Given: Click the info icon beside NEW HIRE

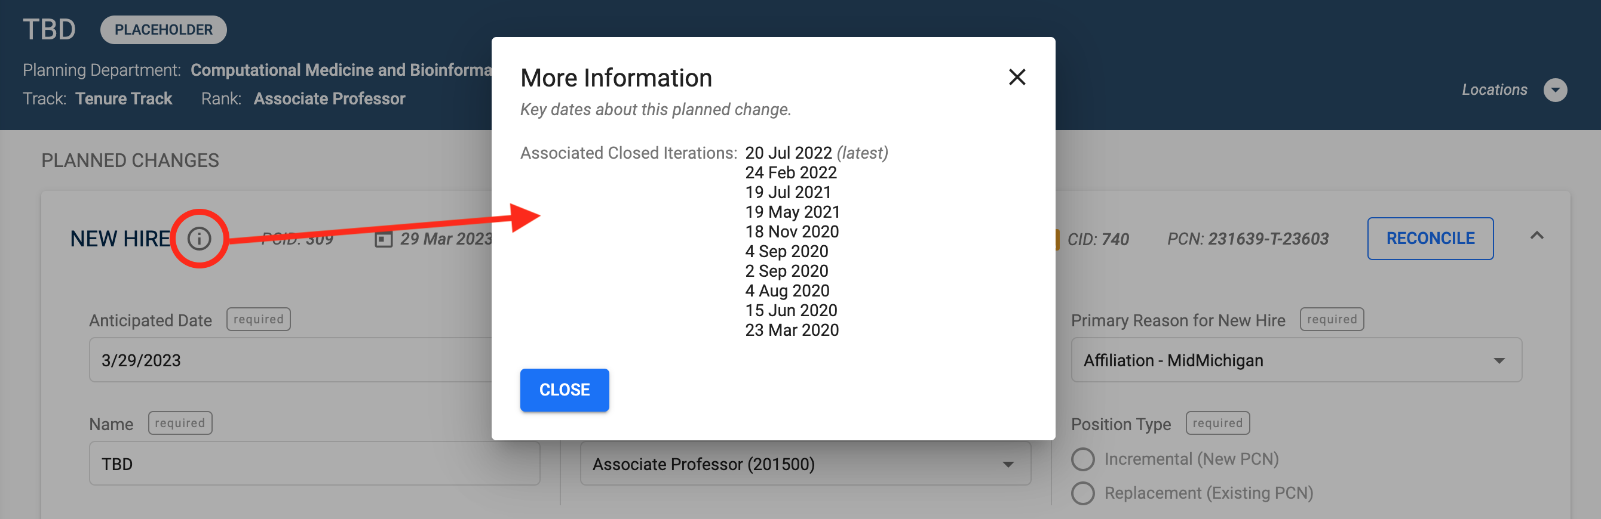Looking at the screenshot, I should [200, 239].
